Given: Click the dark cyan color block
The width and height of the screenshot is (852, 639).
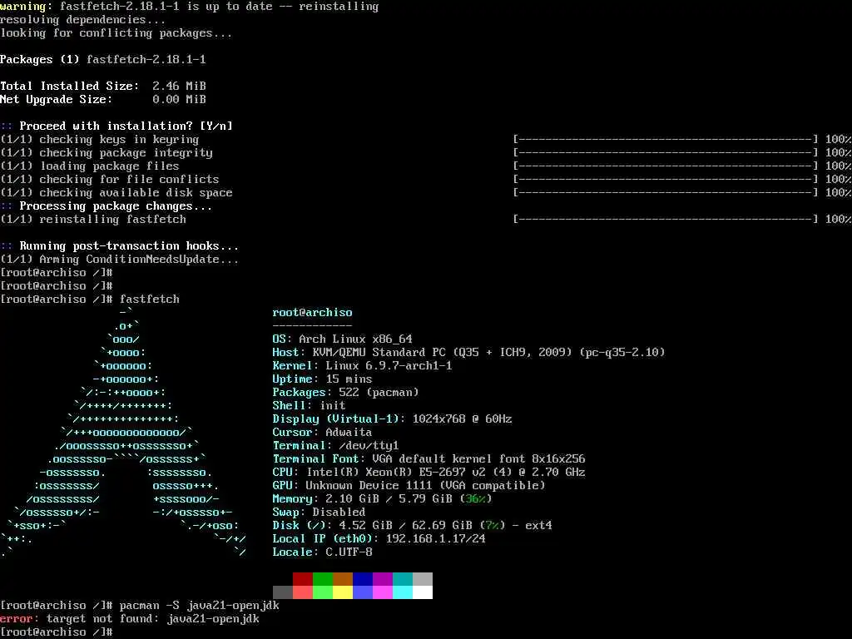Looking at the screenshot, I should [x=403, y=579].
